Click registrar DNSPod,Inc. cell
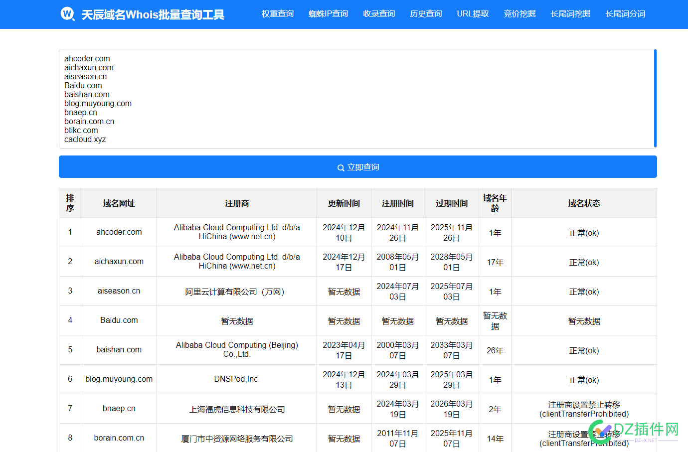Screen dimensions: 688x452 pyautogui.click(x=237, y=379)
